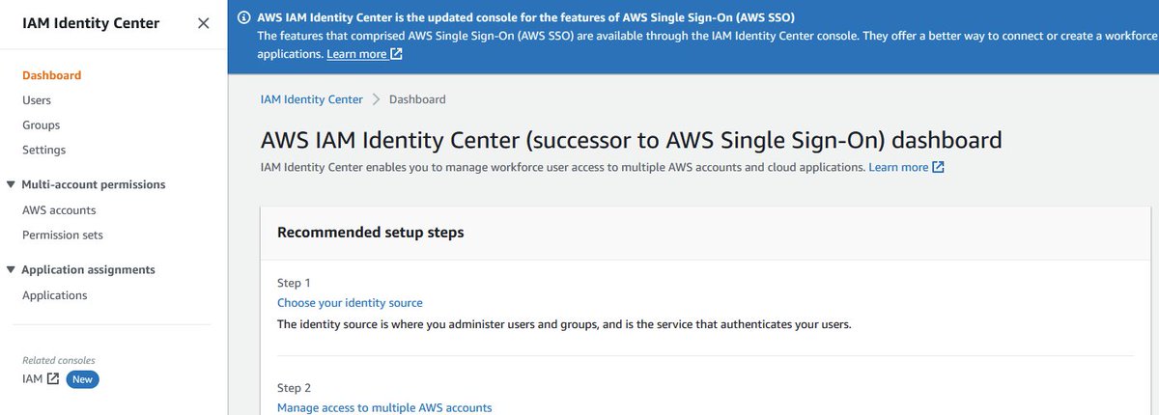1159x415 pixels.
Task: Go to Groups in sidebar
Action: pyautogui.click(x=42, y=125)
